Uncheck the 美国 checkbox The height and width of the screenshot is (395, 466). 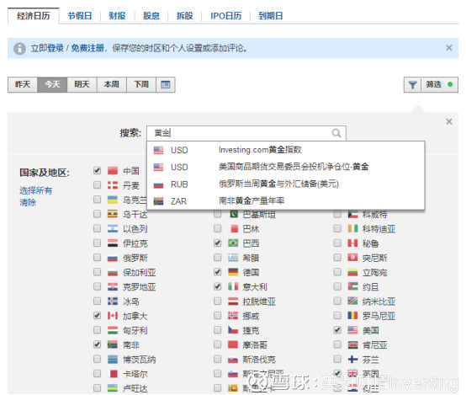point(337,330)
